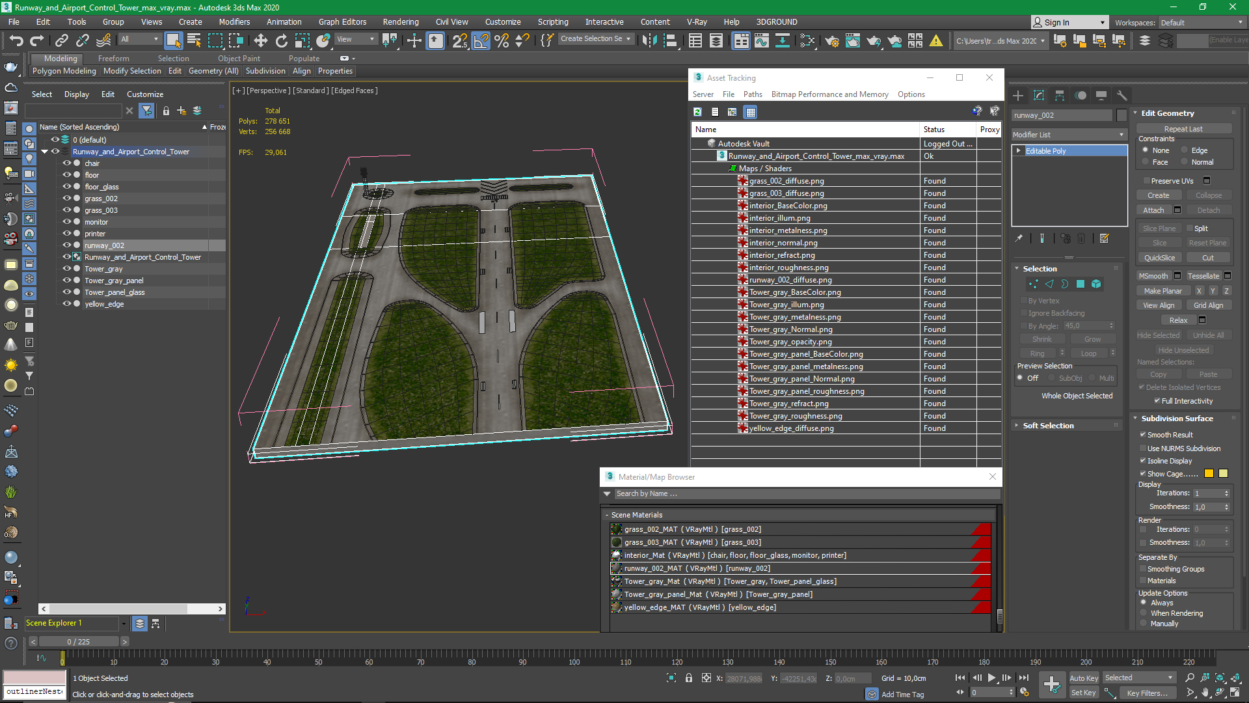Toggle the Isoline Display checkbox

tap(1143, 461)
